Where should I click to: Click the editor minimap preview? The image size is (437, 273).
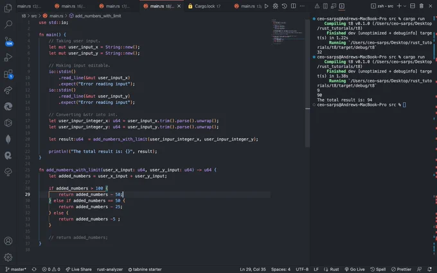287,32
